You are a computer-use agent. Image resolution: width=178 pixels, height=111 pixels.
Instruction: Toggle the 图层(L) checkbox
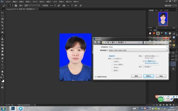click(x=113, y=70)
